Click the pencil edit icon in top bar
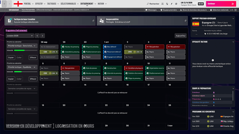The image size is (239, 134). tap(172, 4)
